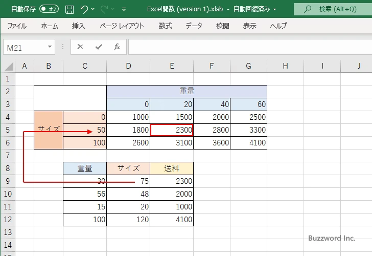
Task: Click cell E12 containing 4100
Action: [x=172, y=220]
